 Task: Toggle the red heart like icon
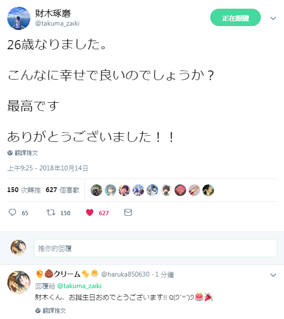[90, 213]
